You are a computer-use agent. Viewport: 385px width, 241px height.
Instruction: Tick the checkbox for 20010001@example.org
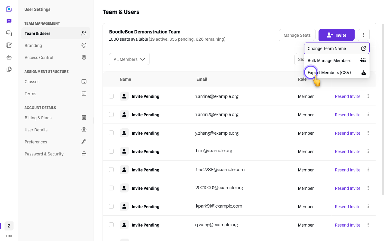pos(111,188)
